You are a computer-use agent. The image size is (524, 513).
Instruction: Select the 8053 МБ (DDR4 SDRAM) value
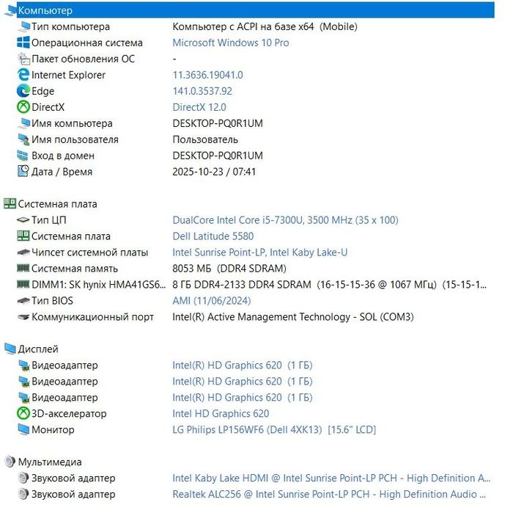pos(229,269)
